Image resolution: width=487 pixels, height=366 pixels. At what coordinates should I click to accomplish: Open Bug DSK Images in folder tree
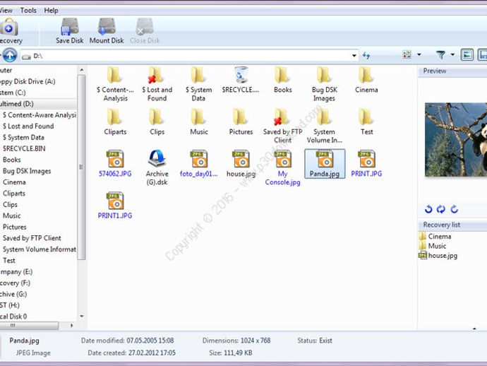coord(27,171)
